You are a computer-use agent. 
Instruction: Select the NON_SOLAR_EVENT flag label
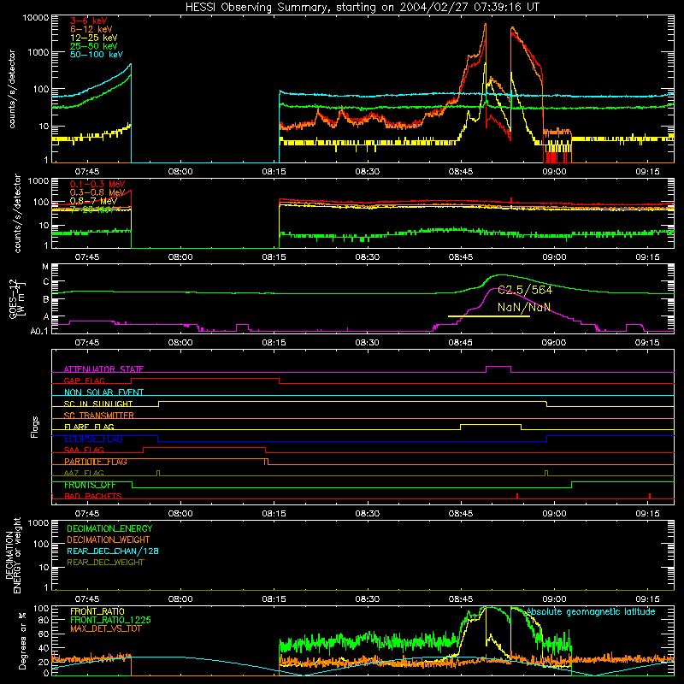click(103, 392)
